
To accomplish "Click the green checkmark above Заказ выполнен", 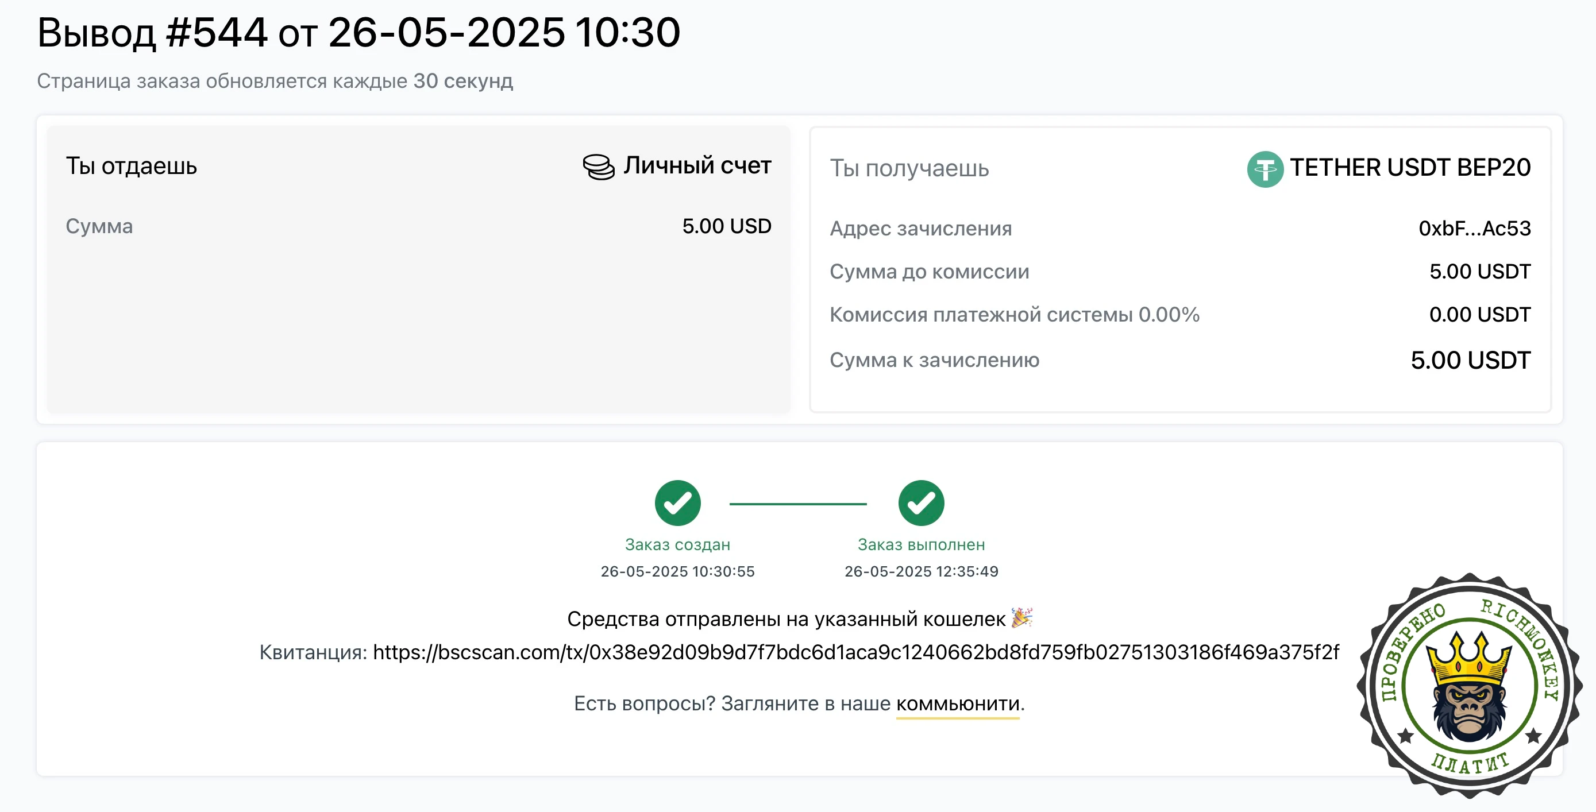I will coord(921,503).
